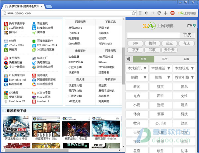Click the 美图秀秀 pink icon
The height and width of the screenshot is (153, 199).
(x=6, y=58)
